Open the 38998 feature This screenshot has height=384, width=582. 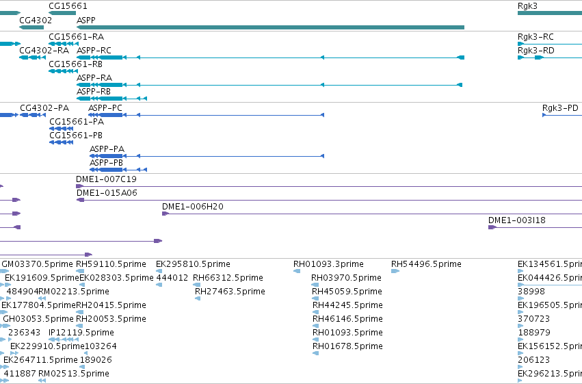[531, 292]
